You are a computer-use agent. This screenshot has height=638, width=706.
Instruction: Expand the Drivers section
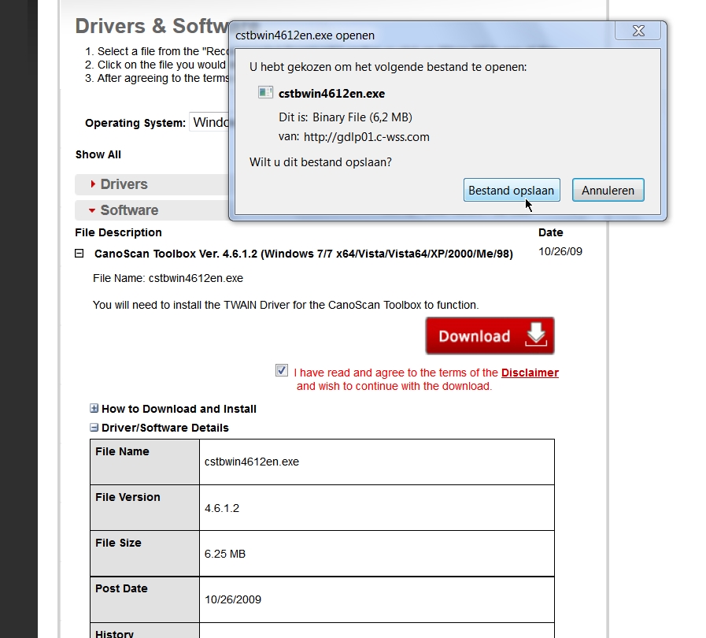[123, 184]
